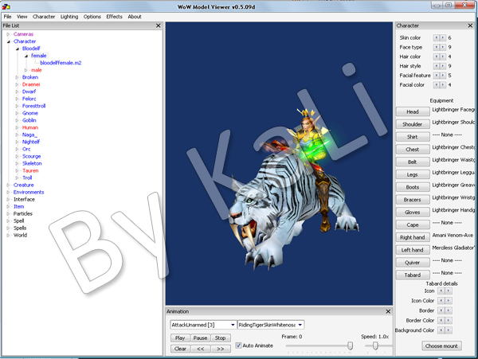Click the Head equipment button
Viewport: 478px width, 359px height.
(413, 111)
